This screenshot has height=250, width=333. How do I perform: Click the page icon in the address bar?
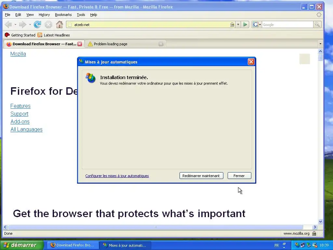(x=70, y=25)
